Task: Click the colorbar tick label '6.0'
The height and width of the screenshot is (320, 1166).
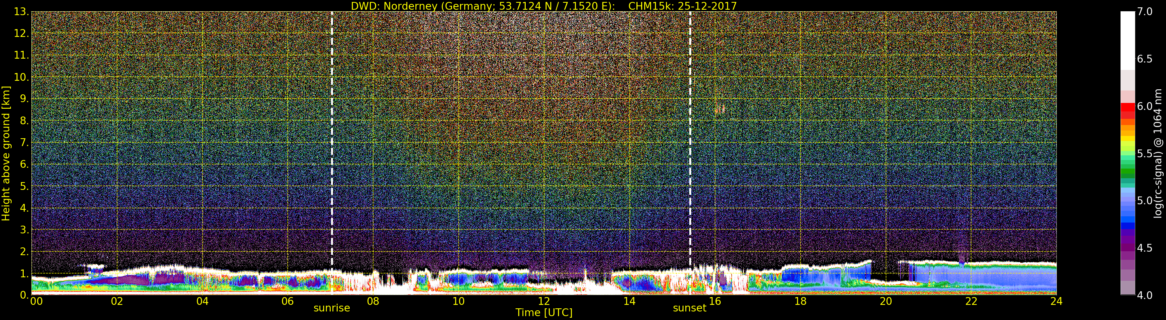Action: [x=1145, y=106]
